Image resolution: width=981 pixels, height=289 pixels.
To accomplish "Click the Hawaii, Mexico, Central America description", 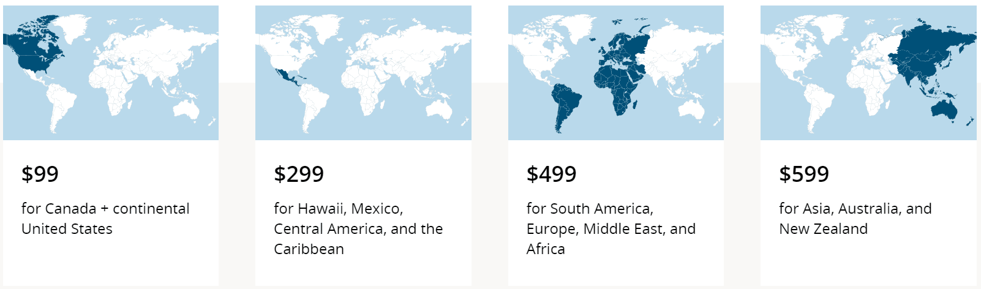I will 358,228.
